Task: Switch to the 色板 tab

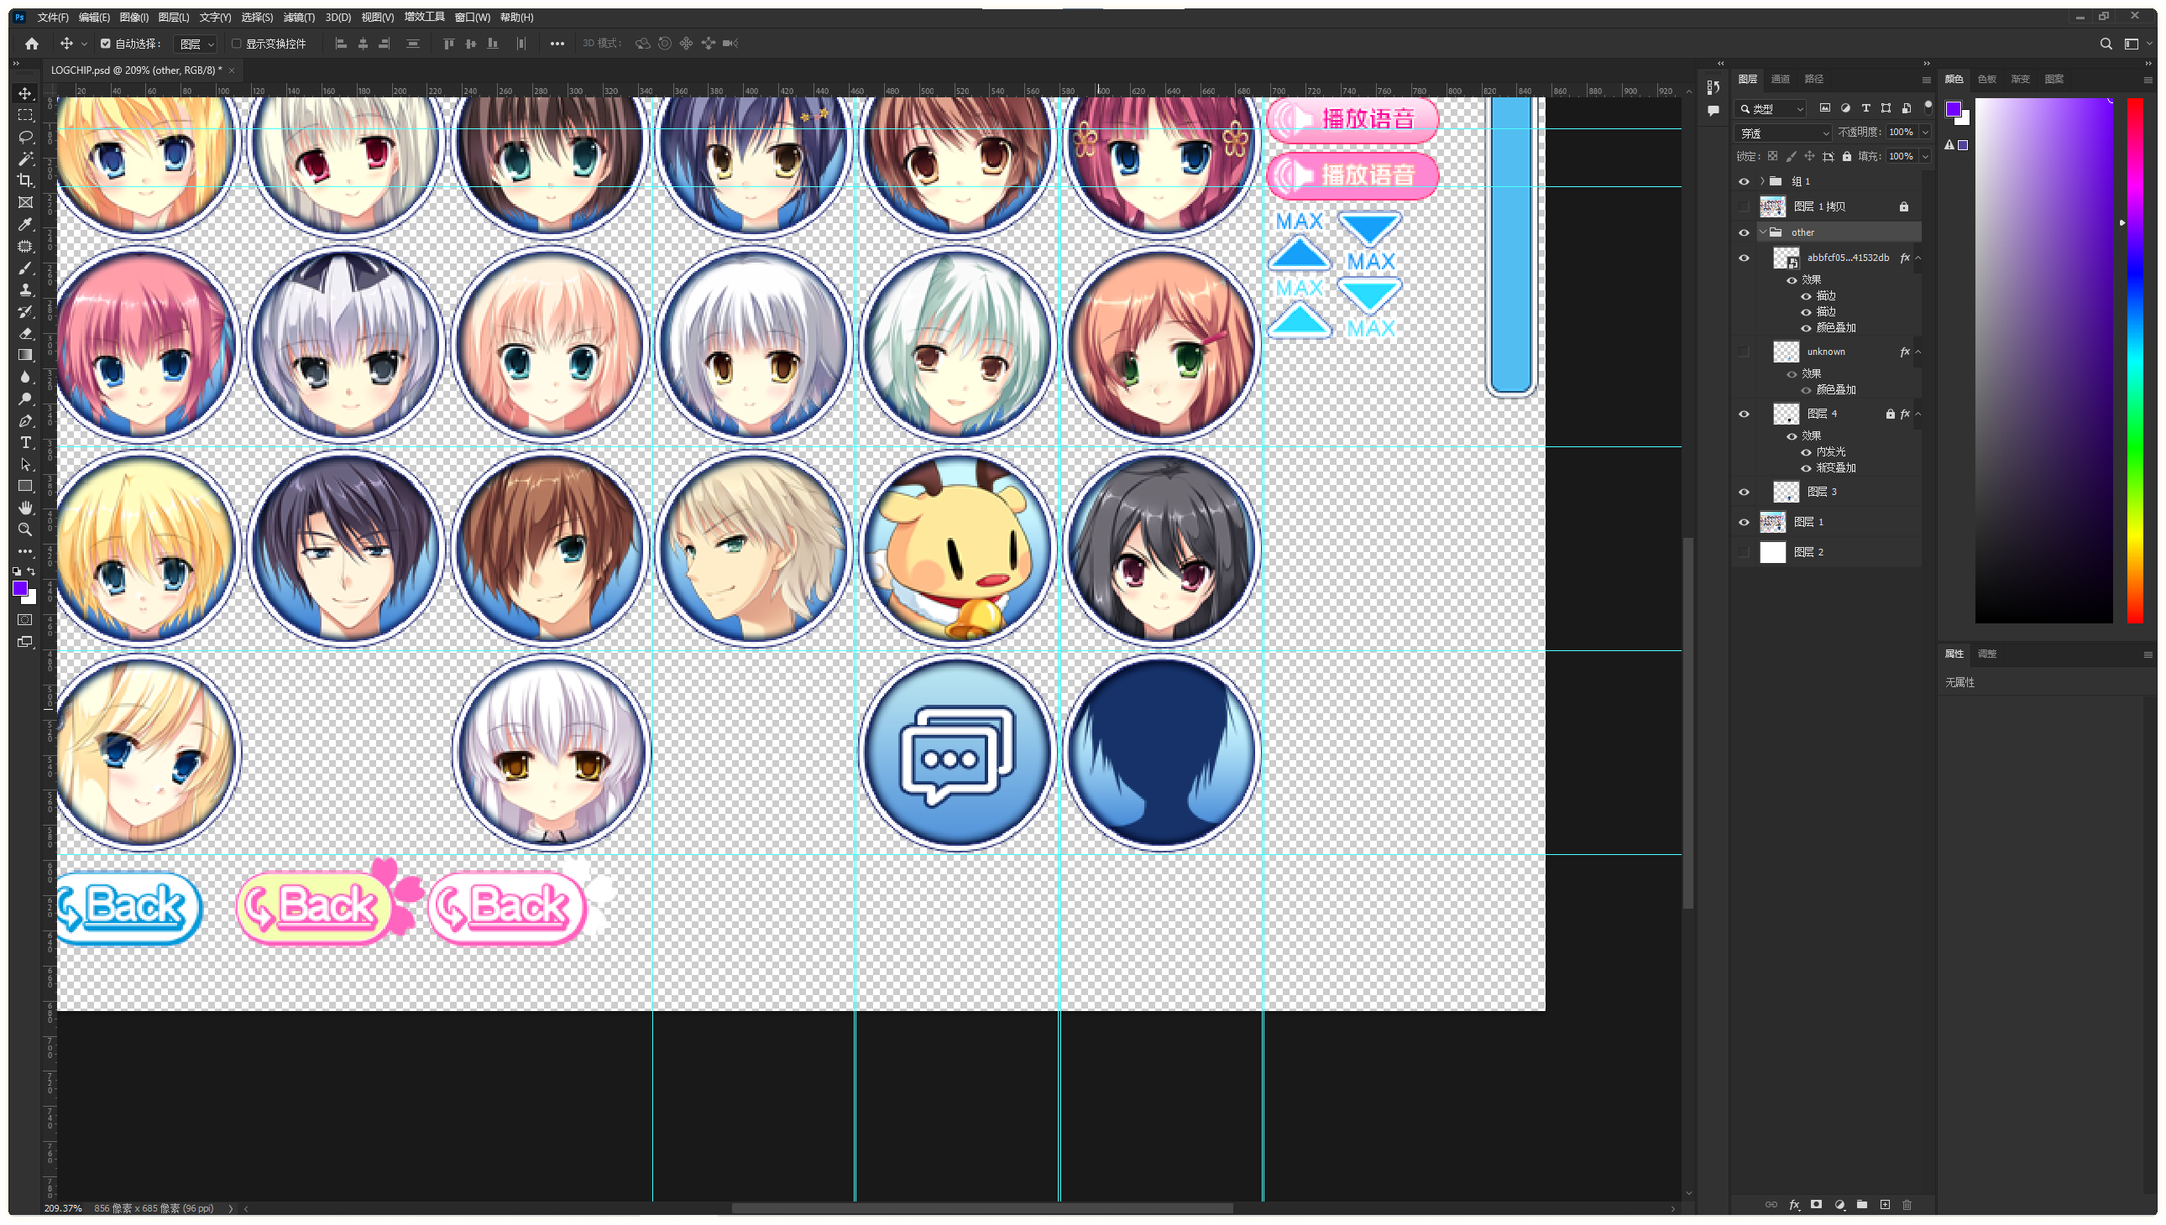Action: pyautogui.click(x=1985, y=79)
